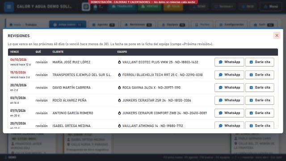Click equipment VAILLANT ATMOMAG 14 text

[140, 126]
